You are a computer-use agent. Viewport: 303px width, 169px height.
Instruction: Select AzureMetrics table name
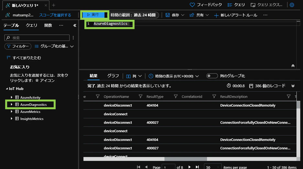pos(30,111)
